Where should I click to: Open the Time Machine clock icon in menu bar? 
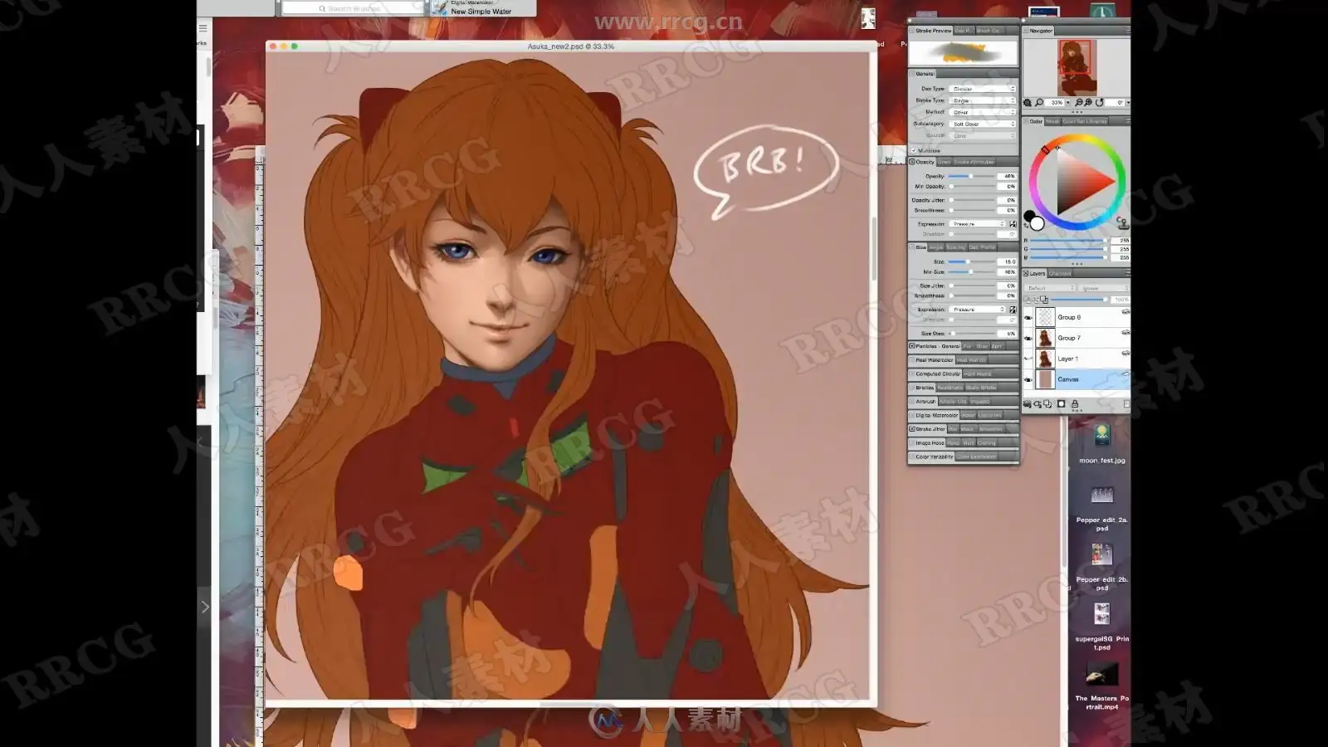pyautogui.click(x=1102, y=11)
